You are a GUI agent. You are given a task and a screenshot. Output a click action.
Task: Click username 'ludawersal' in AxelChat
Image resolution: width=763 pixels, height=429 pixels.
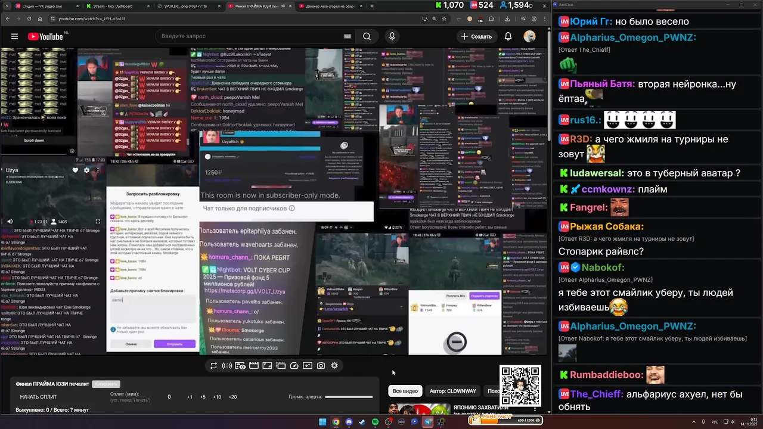(597, 173)
